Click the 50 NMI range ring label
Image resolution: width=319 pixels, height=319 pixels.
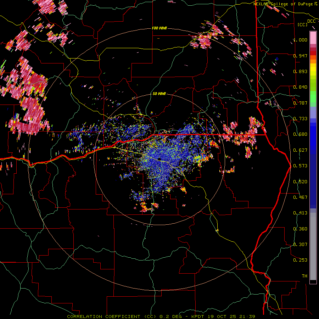pos(159,94)
